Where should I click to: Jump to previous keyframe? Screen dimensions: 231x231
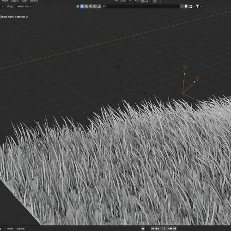(x=157, y=229)
